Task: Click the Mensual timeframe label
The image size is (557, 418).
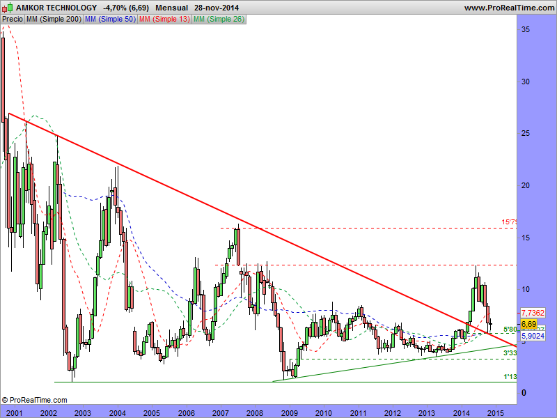Action: [171, 8]
